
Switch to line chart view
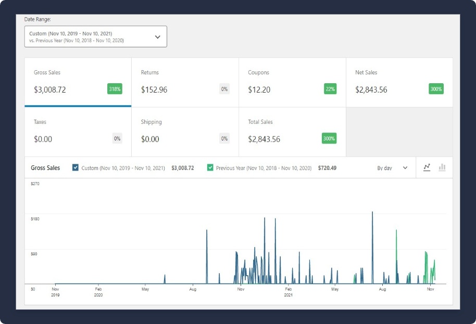pos(427,167)
